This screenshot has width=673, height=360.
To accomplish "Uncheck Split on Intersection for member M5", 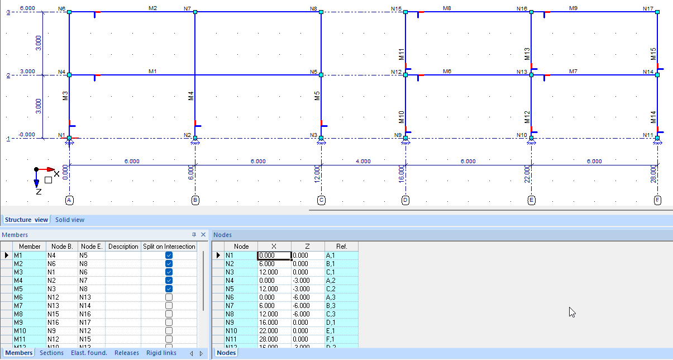I will (x=169, y=288).
